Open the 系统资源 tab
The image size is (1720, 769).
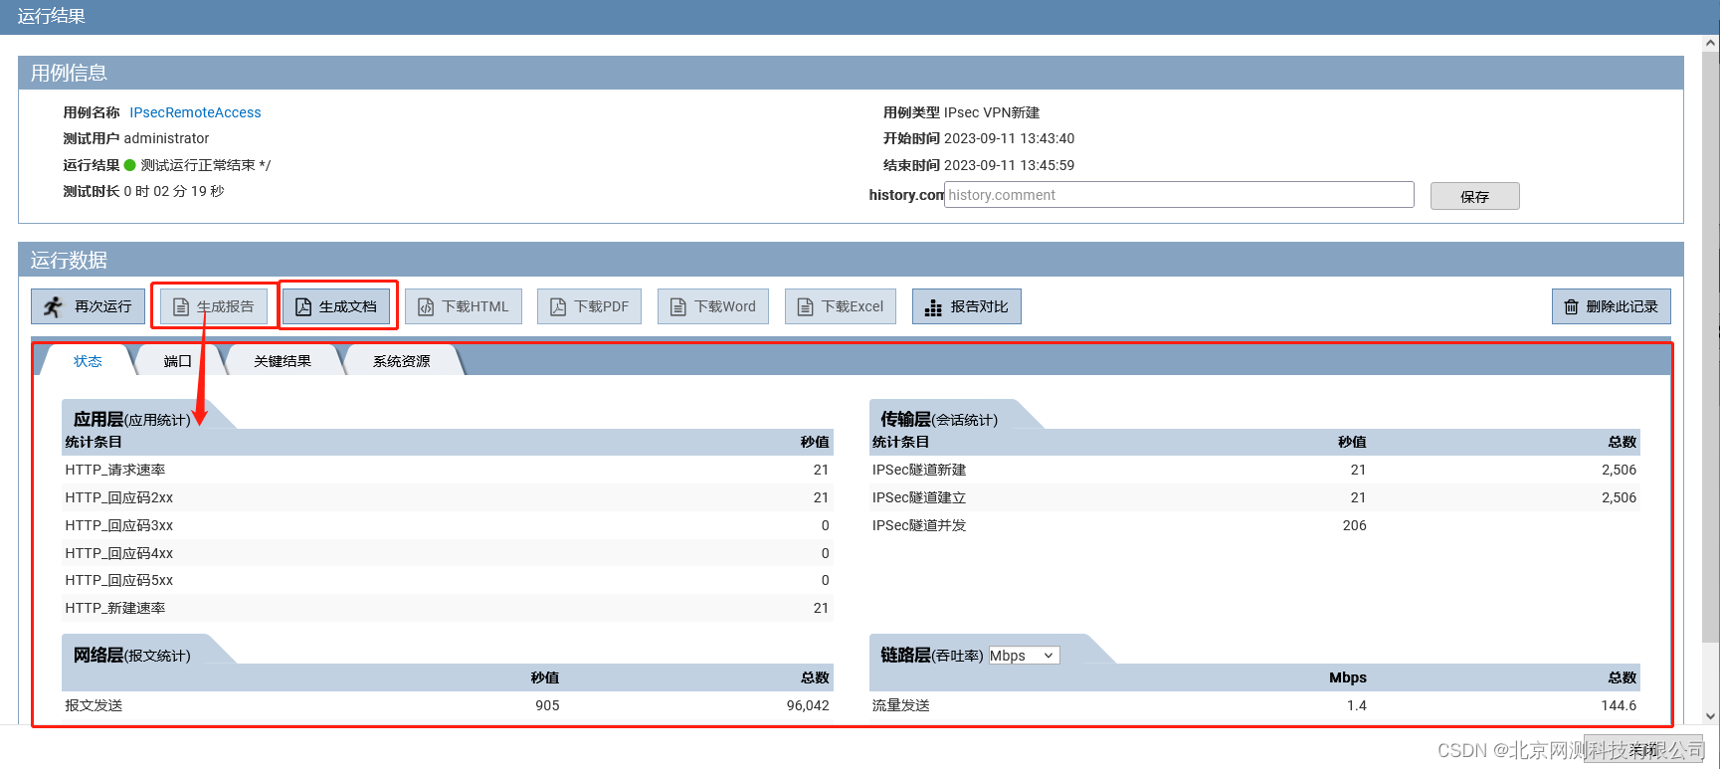402,361
